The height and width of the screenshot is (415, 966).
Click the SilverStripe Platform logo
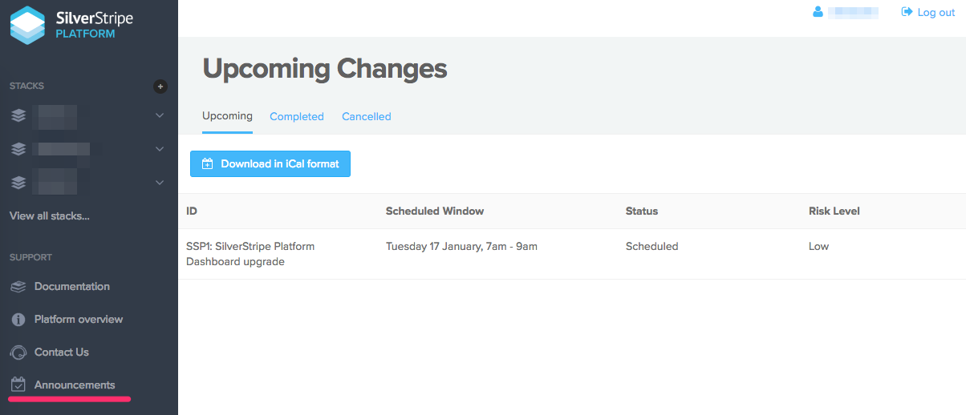point(71,25)
